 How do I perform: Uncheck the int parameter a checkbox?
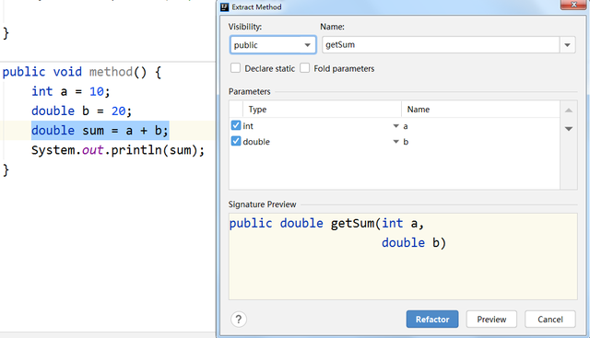tap(236, 125)
